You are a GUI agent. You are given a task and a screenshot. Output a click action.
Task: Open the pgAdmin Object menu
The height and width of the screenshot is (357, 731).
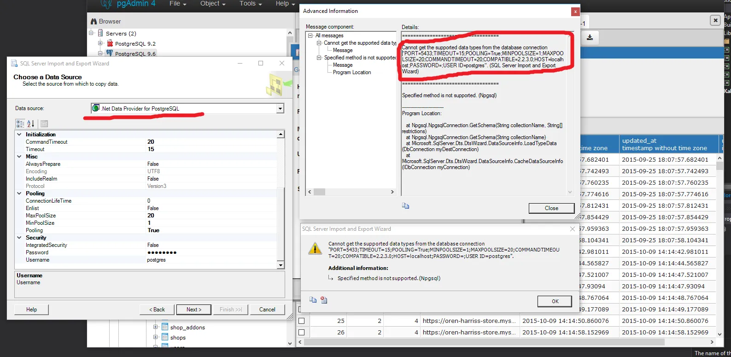coord(213,4)
